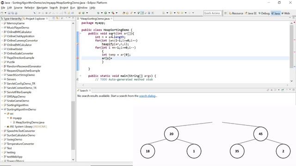Select the RandomPasswordGenerator project
This screenshot has width=296, height=166.
tap(24, 66)
